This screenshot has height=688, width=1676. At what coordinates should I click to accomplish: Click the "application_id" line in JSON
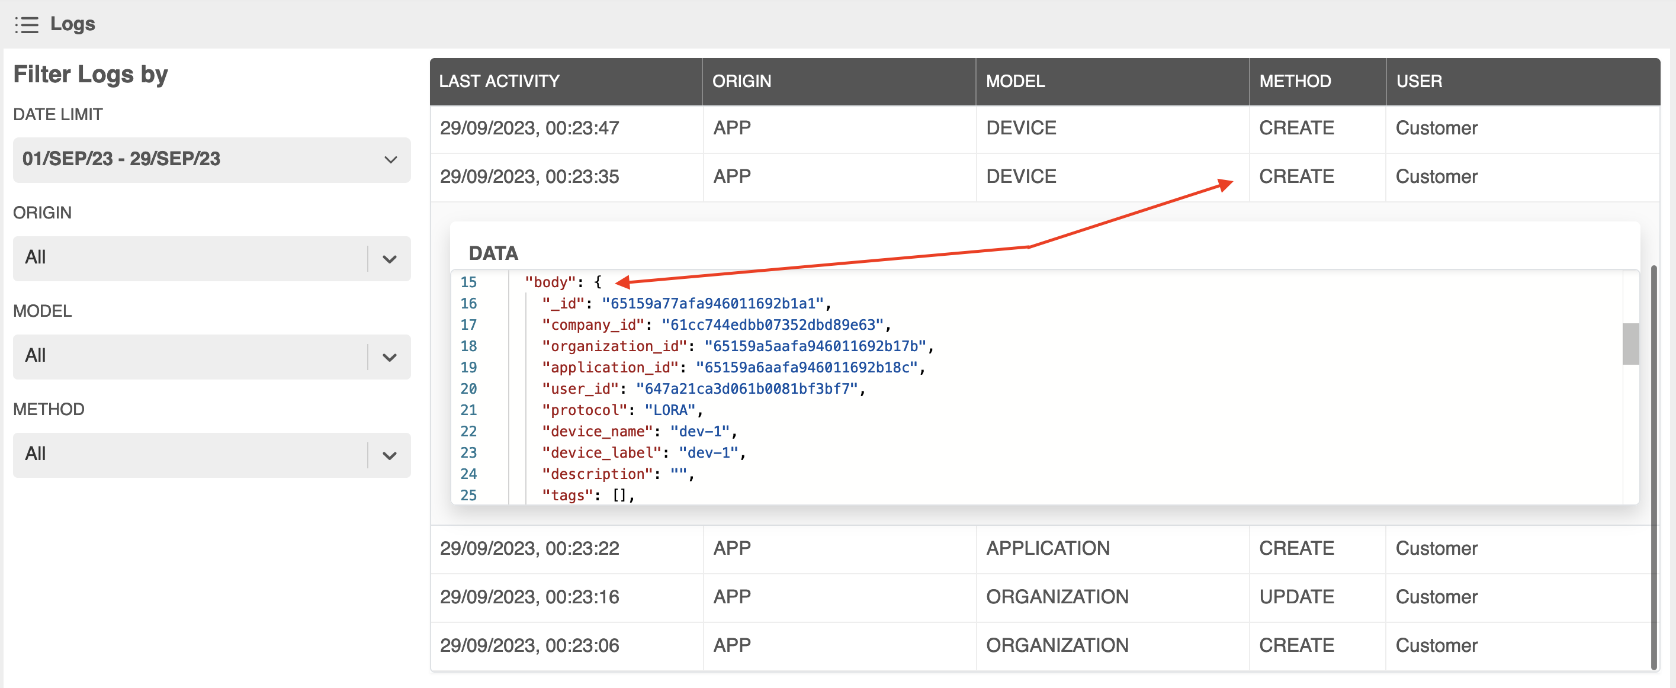[x=733, y=368]
